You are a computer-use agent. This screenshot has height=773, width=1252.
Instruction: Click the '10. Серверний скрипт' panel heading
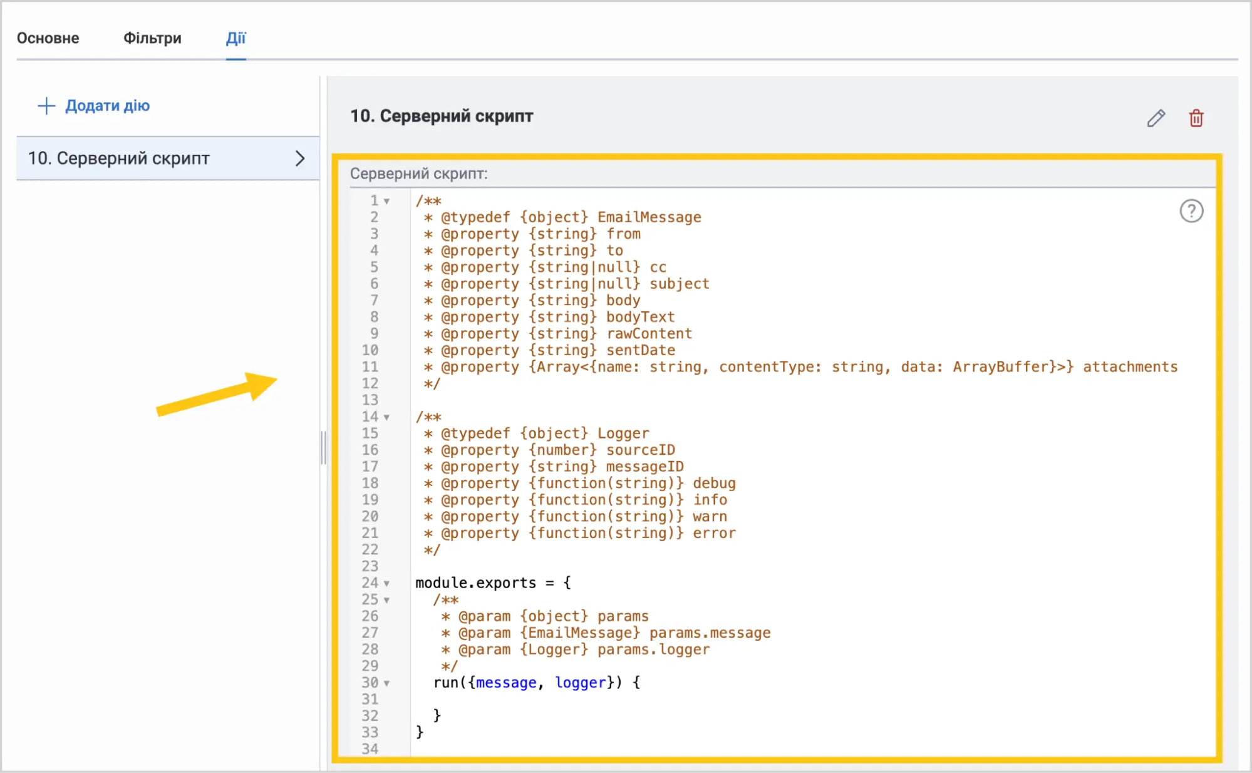click(x=442, y=116)
